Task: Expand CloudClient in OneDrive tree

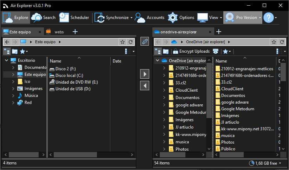Action: tap(164, 90)
